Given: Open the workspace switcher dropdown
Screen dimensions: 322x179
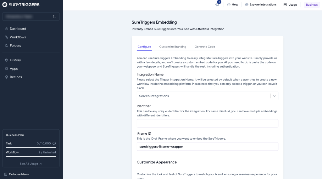Looking at the screenshot, I should point(31,16).
